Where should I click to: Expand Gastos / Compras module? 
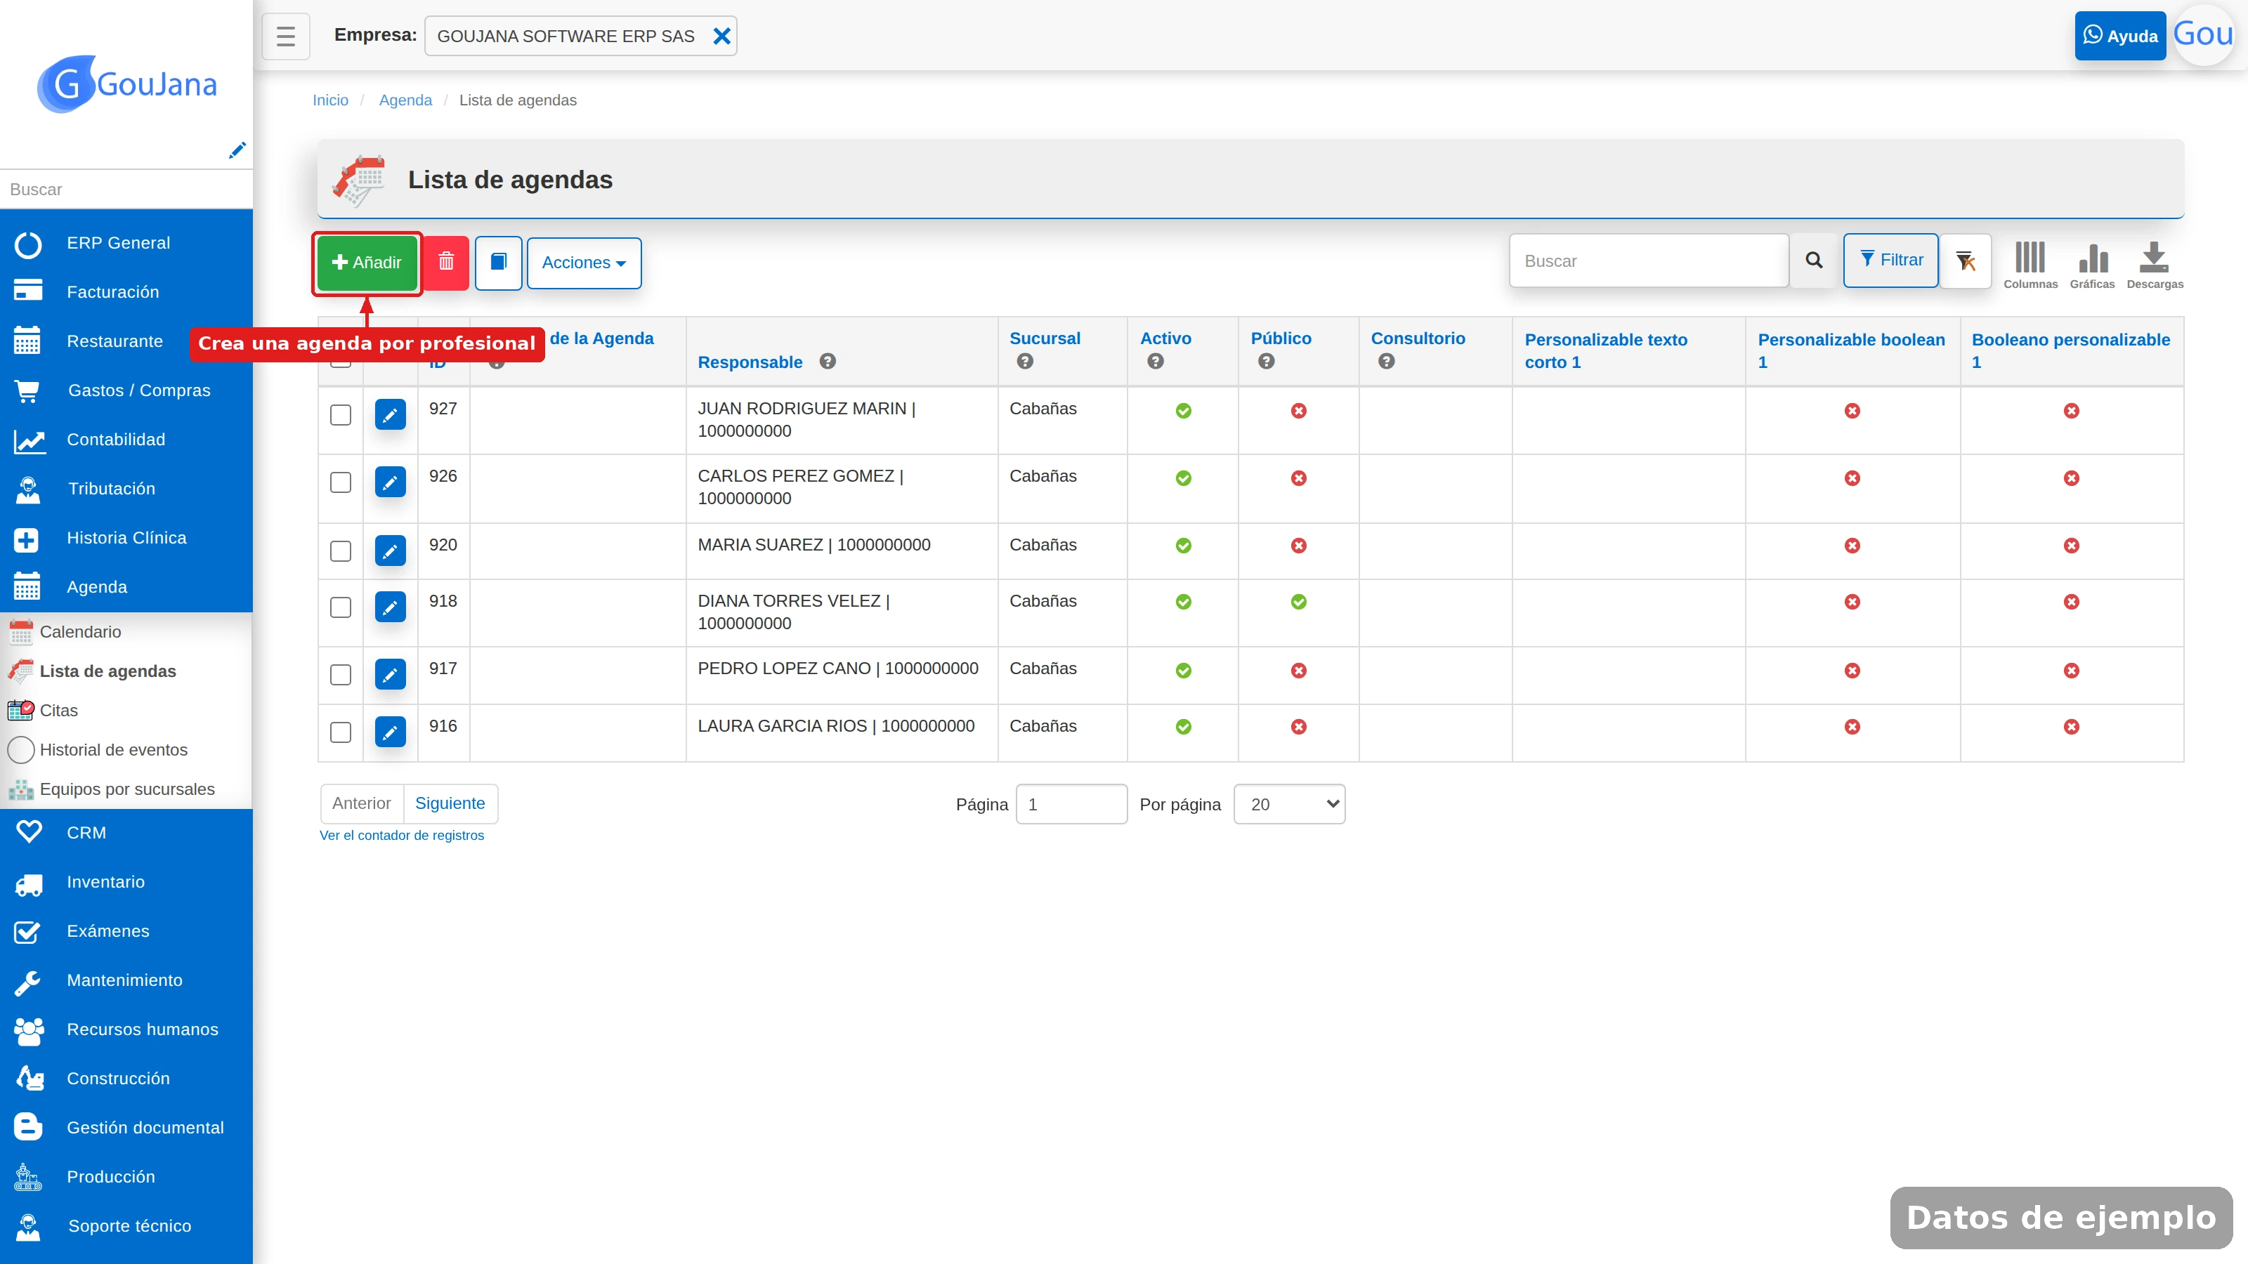(126, 391)
